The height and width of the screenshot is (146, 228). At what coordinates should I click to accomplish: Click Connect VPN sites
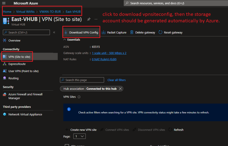click(x=115, y=130)
